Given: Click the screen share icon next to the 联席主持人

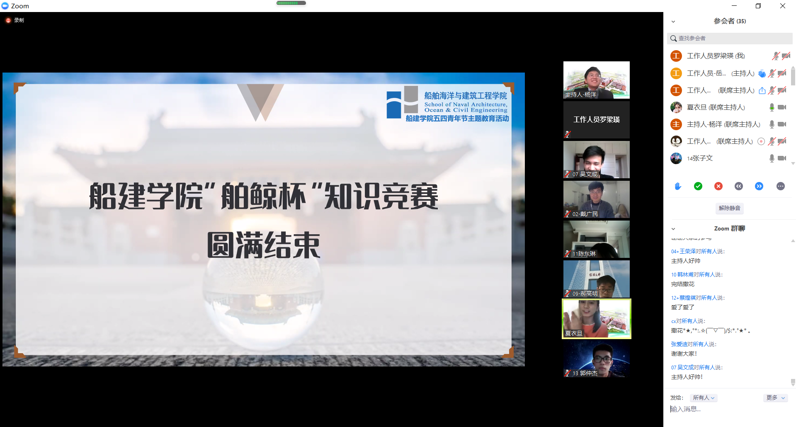Looking at the screenshot, I should point(762,90).
